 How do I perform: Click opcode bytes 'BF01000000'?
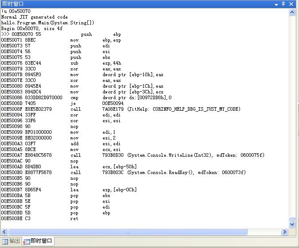pos(38,132)
